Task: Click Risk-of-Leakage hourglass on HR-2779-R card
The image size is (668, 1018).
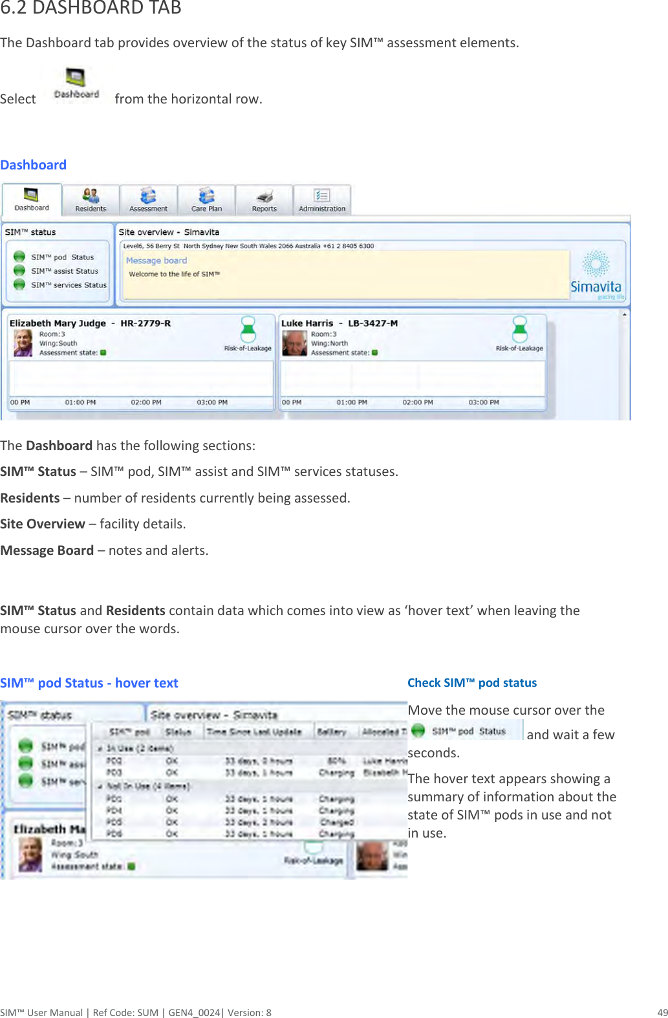Action: pyautogui.click(x=248, y=329)
